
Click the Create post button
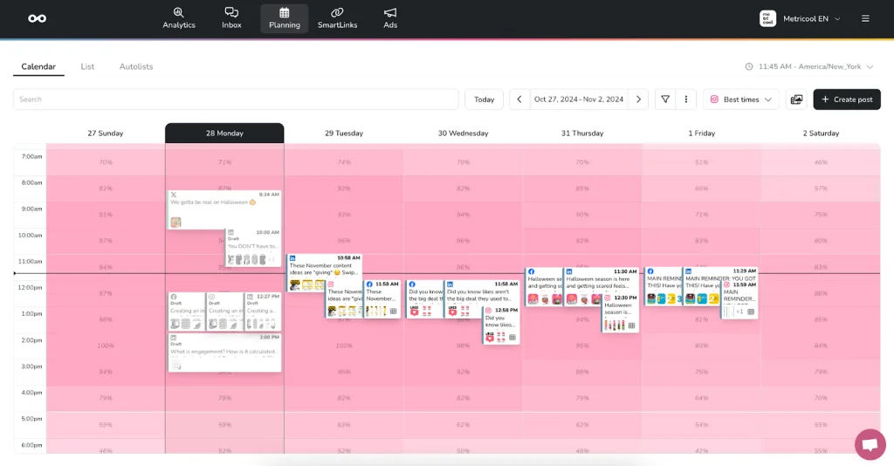[846, 99]
